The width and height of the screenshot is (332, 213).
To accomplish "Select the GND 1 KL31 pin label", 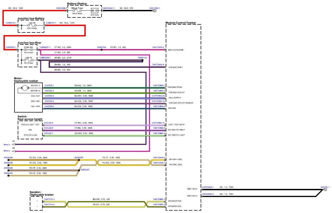I will (192, 189).
